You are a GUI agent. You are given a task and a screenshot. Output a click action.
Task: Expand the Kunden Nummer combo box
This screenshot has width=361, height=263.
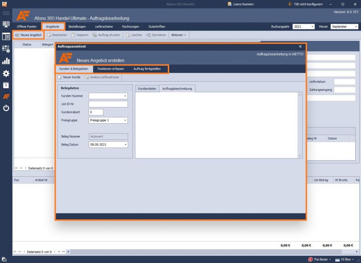coord(125,96)
